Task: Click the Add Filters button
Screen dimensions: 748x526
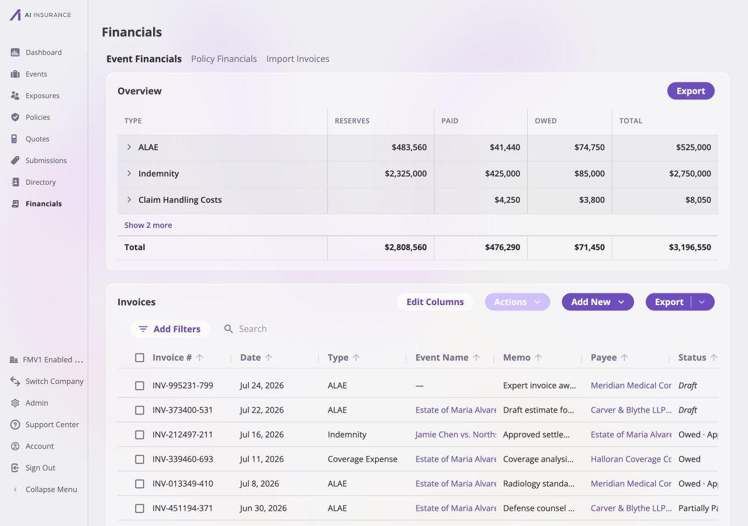Action: (x=170, y=329)
